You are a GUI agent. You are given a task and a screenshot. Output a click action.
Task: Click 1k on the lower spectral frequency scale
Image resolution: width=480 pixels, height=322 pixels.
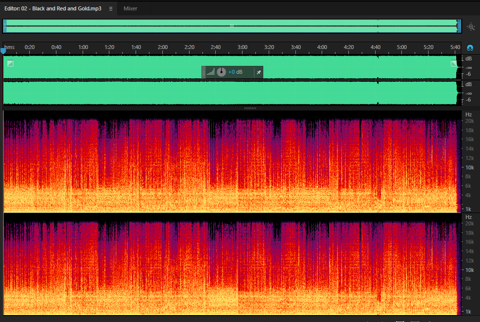pos(468,312)
